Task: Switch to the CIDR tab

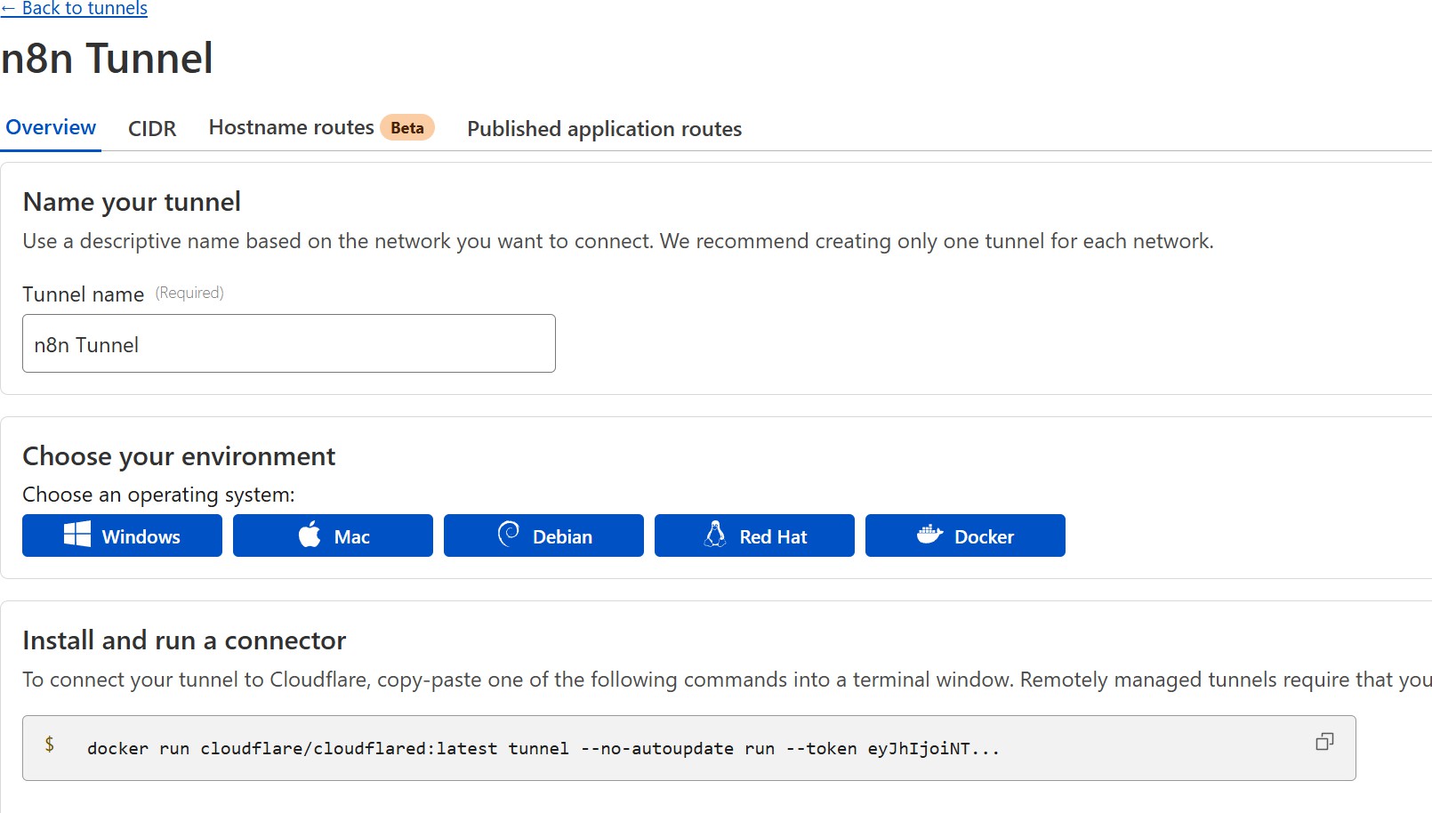Action: pos(152,128)
